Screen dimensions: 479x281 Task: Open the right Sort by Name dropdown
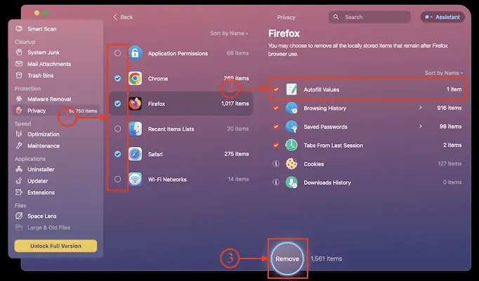444,73
